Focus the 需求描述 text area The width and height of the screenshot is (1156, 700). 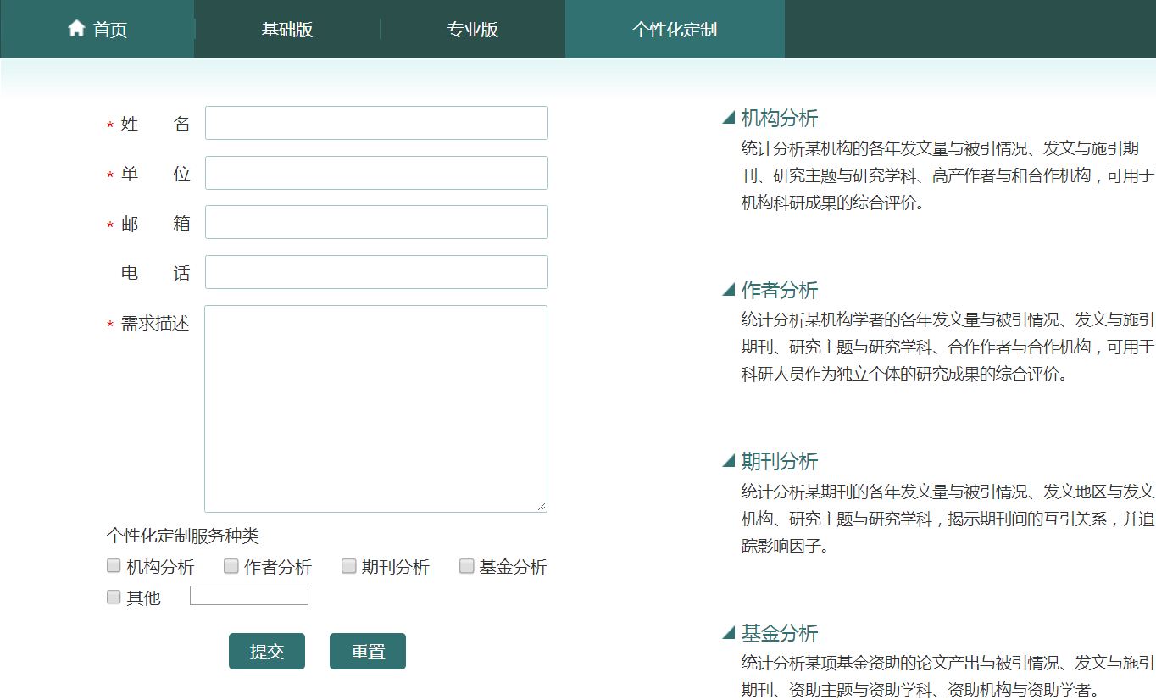(375, 408)
